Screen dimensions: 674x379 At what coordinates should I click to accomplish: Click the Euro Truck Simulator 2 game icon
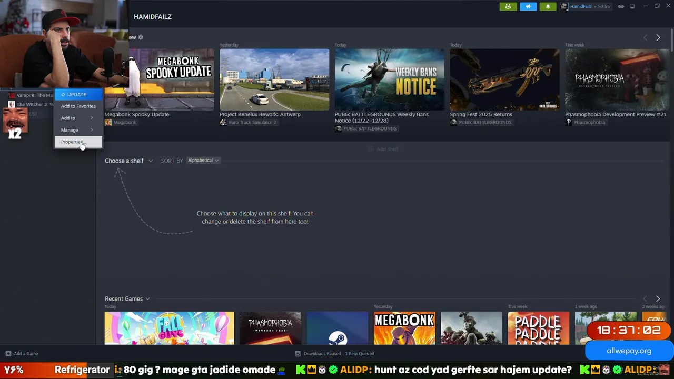point(223,122)
